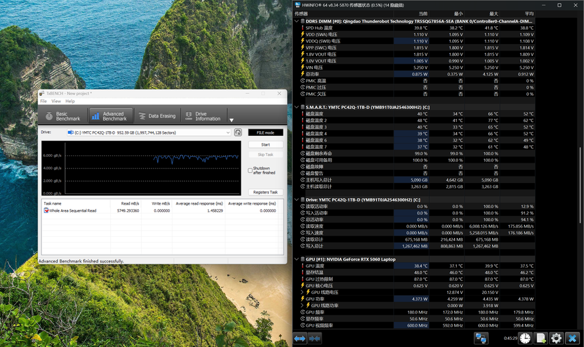Click the 当前 column header in HWiNFO

(423, 14)
